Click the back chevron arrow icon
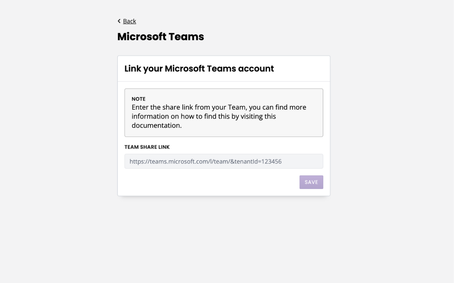The image size is (454, 283). pos(119,21)
